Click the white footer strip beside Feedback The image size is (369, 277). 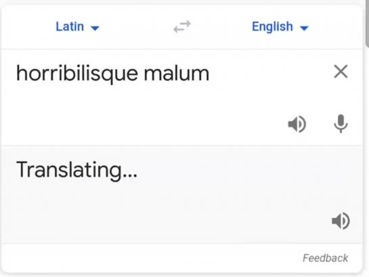pos(150,258)
